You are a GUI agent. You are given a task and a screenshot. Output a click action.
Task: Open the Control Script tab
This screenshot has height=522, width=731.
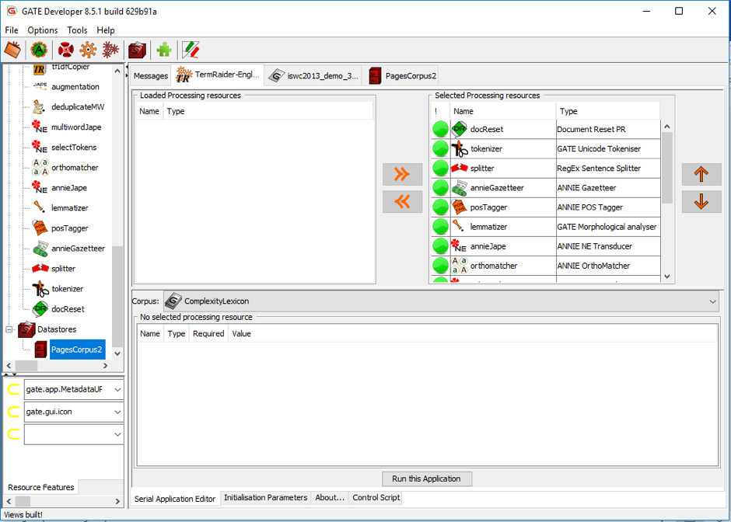(x=376, y=497)
